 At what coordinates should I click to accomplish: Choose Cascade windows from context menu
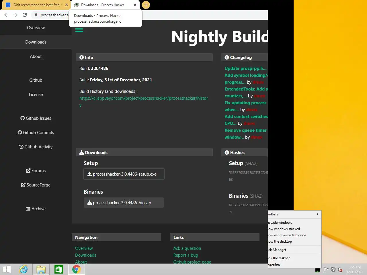point(294,223)
